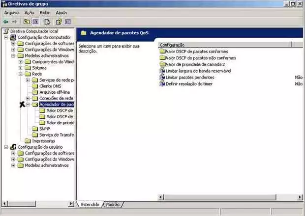The width and height of the screenshot is (305, 216).
Task: Toggle the console tree show/hide toolbar button
Action: tap(35, 22)
